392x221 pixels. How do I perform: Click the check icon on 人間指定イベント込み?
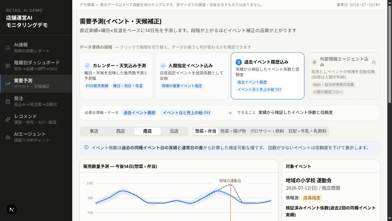[163, 66]
